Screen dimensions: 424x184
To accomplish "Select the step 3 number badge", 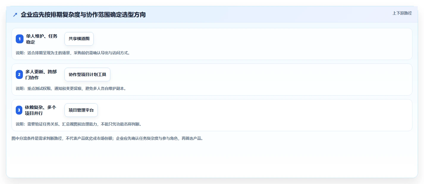I will pyautogui.click(x=19, y=110).
